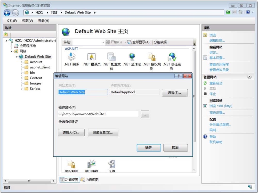Click the 连接为(C)... button
258x193 pixels.
coord(71,132)
